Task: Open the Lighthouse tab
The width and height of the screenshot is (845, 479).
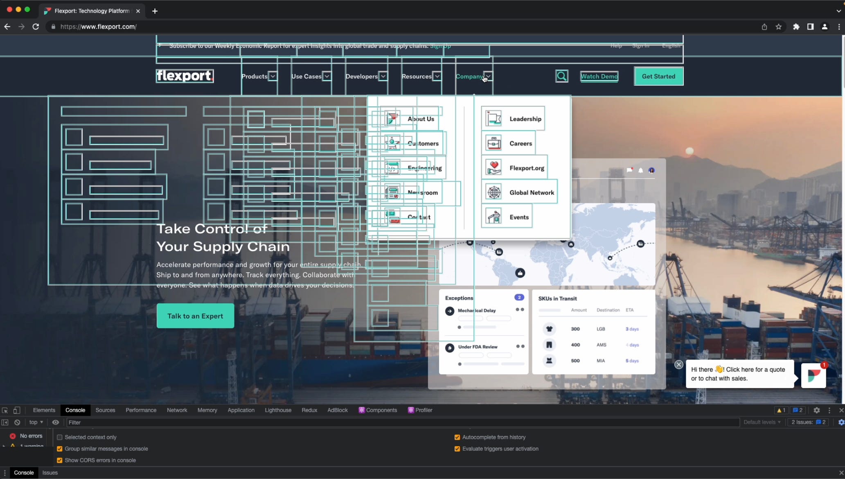Action: pyautogui.click(x=278, y=410)
